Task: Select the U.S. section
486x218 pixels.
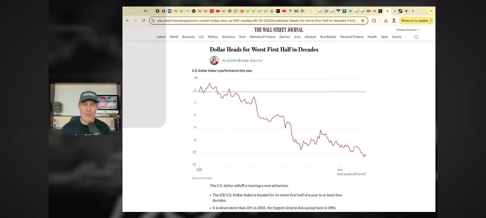Action: coord(201,37)
